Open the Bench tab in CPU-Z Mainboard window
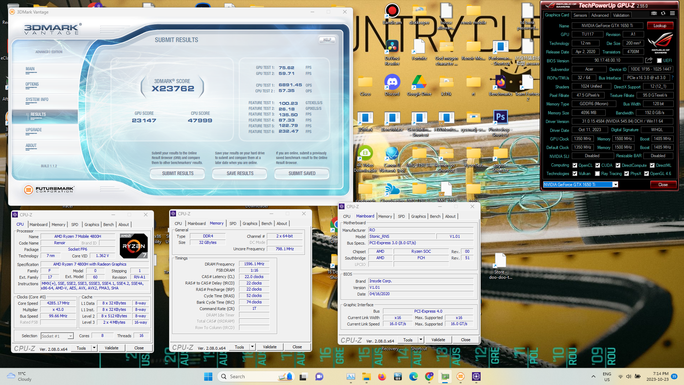This screenshot has width=684, height=385. pos(435,216)
